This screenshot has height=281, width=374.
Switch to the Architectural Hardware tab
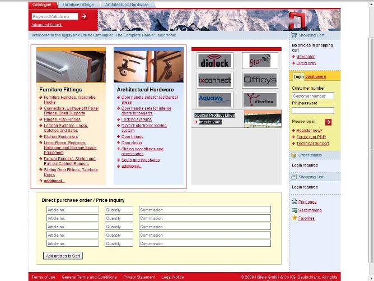point(127,4)
